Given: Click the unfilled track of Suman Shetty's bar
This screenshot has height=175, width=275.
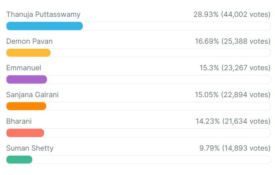Looking at the screenshot, I should pos(151,160).
